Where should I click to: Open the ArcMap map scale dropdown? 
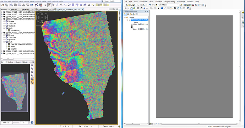coord(178,5)
